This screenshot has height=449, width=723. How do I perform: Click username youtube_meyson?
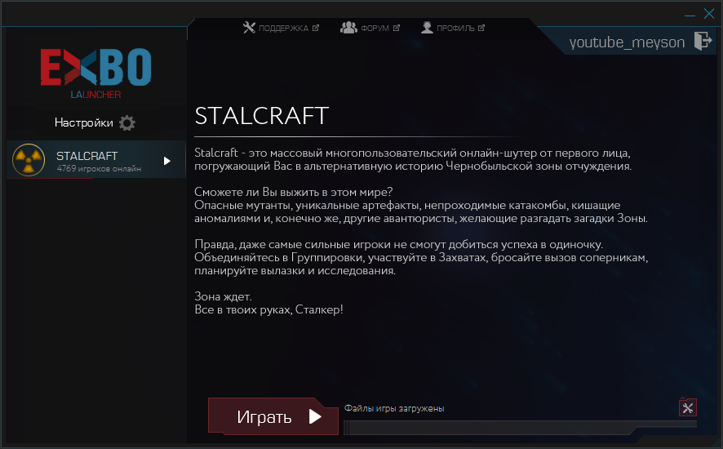point(627,42)
